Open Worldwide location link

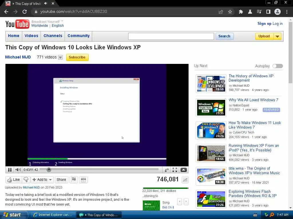pyautogui.click(x=39, y=26)
